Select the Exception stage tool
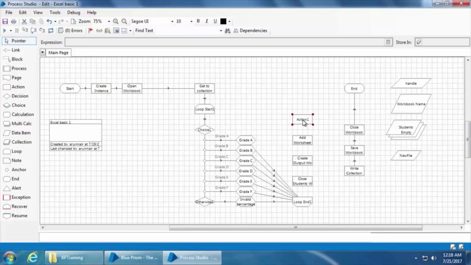Viewport: 471px width, 265px height. coord(19,197)
